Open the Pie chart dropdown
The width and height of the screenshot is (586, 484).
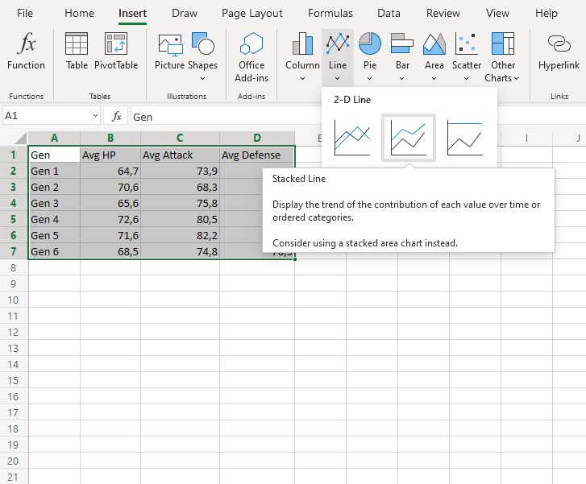click(370, 78)
